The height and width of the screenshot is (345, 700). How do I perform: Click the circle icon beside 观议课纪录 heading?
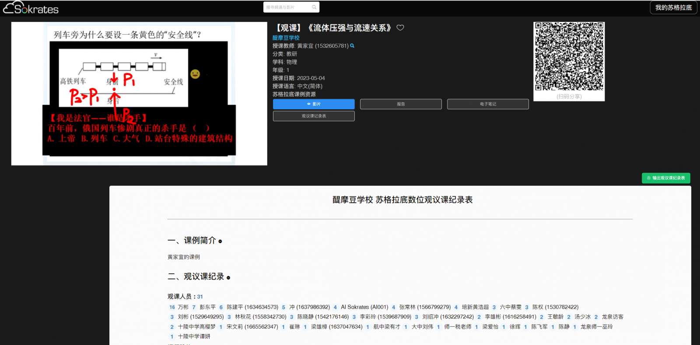[x=228, y=278]
